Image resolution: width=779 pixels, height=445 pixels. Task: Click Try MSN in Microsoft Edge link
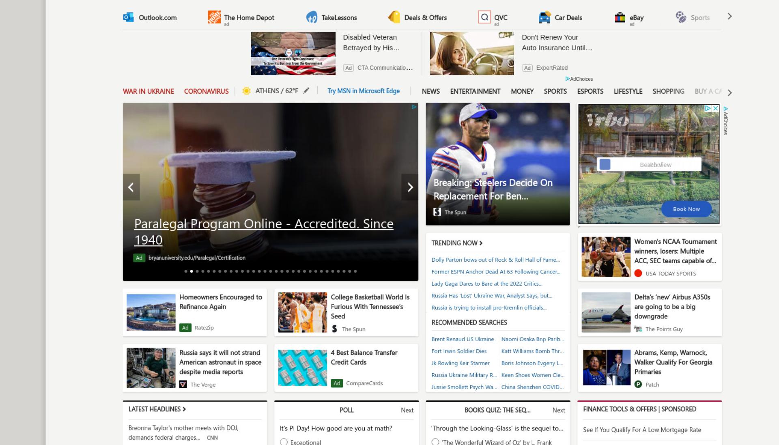[x=364, y=91]
